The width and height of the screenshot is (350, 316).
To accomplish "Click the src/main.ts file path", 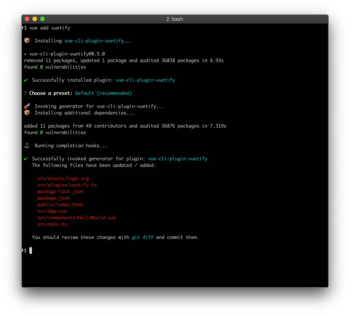I will [x=52, y=224].
